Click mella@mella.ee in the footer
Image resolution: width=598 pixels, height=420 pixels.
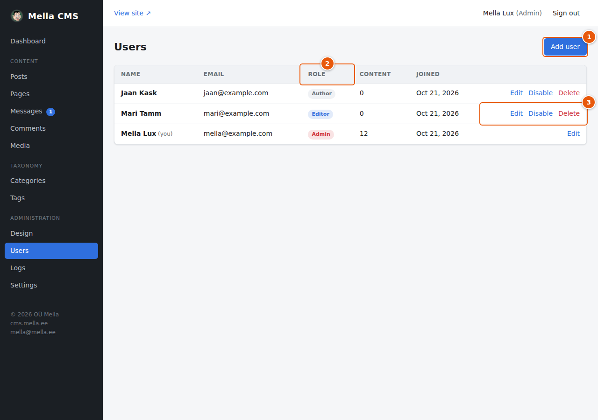33,332
